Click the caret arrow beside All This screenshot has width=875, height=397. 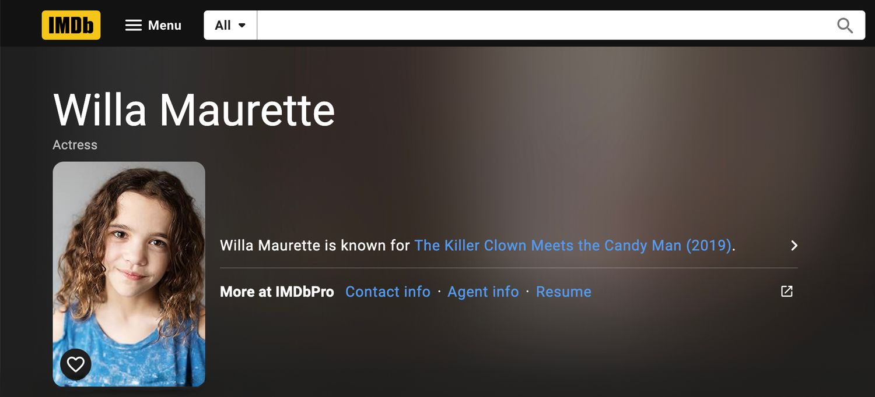pos(242,26)
